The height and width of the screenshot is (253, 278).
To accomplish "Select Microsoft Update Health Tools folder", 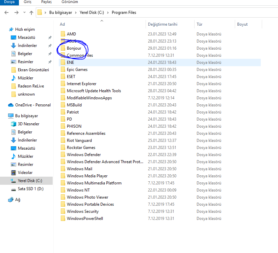I will [94, 91].
